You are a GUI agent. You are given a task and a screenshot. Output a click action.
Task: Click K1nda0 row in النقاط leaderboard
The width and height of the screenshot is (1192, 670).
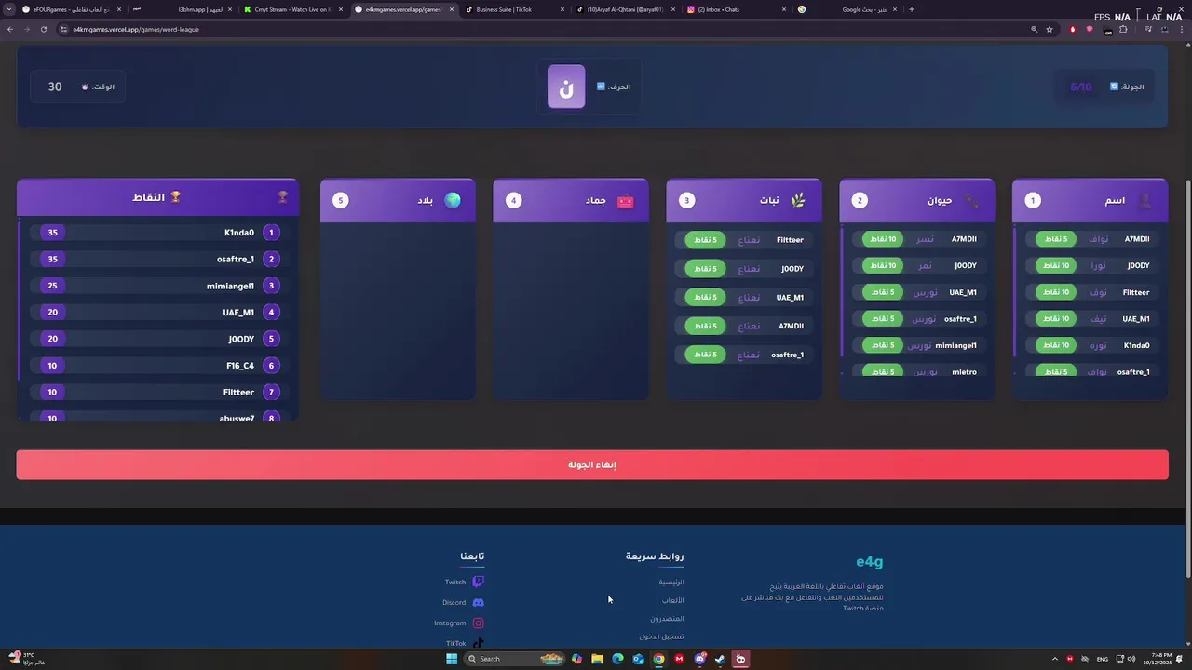[155, 233]
